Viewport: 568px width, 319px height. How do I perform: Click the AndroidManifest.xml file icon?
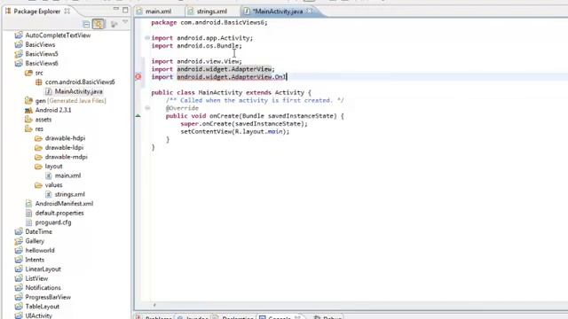coord(28,204)
